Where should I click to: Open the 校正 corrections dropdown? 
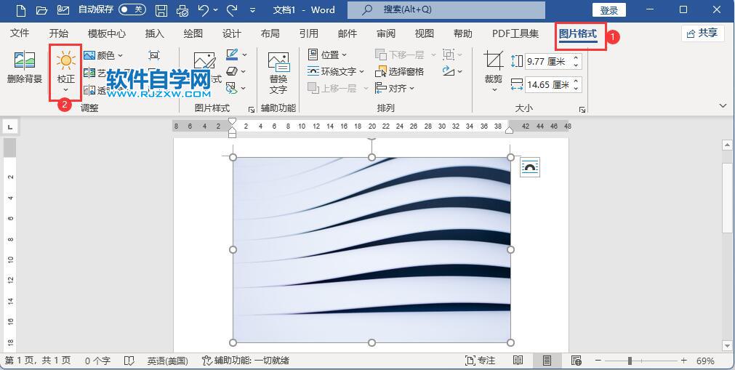coord(65,73)
